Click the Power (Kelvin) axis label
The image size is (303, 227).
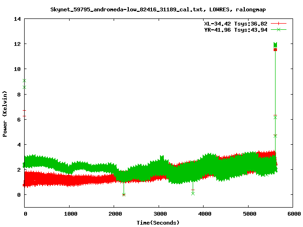(5, 114)
